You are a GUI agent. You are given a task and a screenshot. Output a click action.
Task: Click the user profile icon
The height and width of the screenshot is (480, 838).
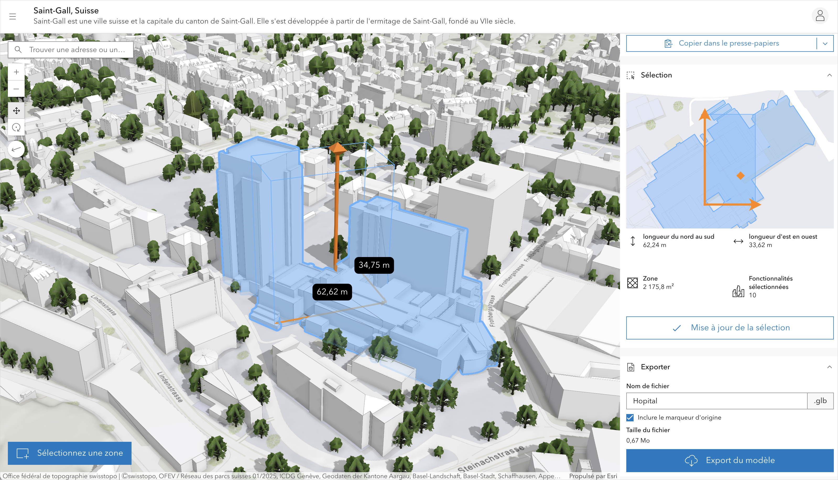click(x=820, y=16)
